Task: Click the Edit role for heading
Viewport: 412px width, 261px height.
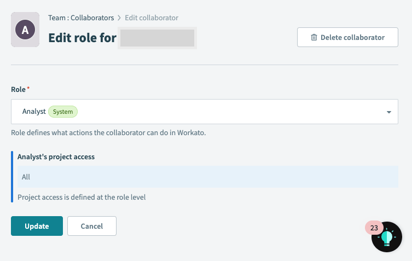Action: click(x=82, y=38)
